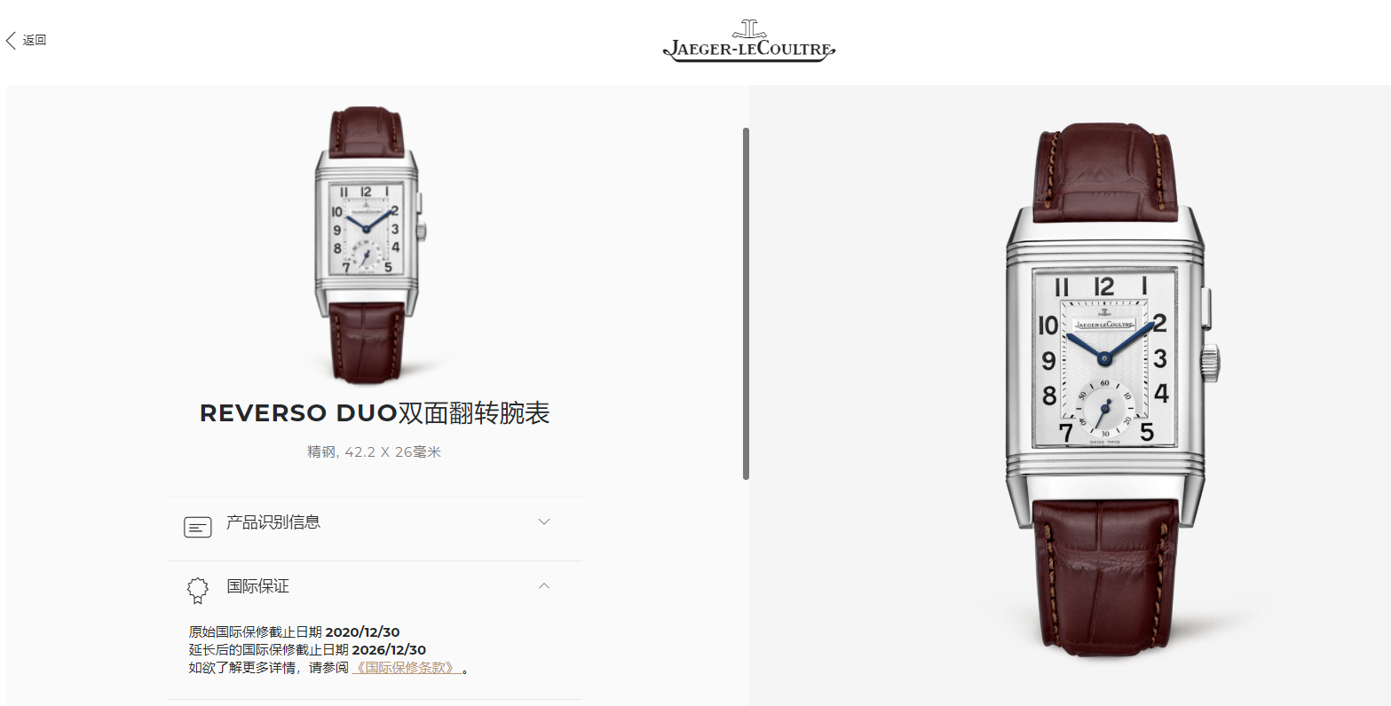Open the 产品识别信息 section heading
The width and height of the screenshot is (1391, 706).
coord(273,522)
